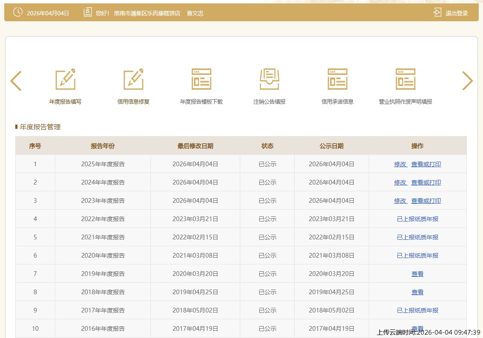Click 查看 for the 2018年年度报告

pyautogui.click(x=418, y=292)
